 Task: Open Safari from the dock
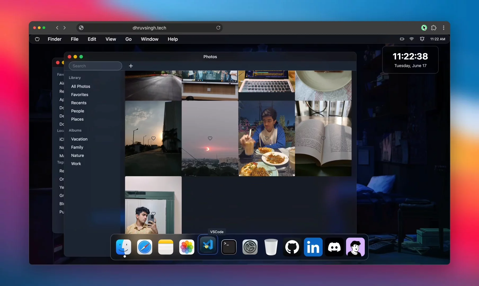(x=145, y=247)
